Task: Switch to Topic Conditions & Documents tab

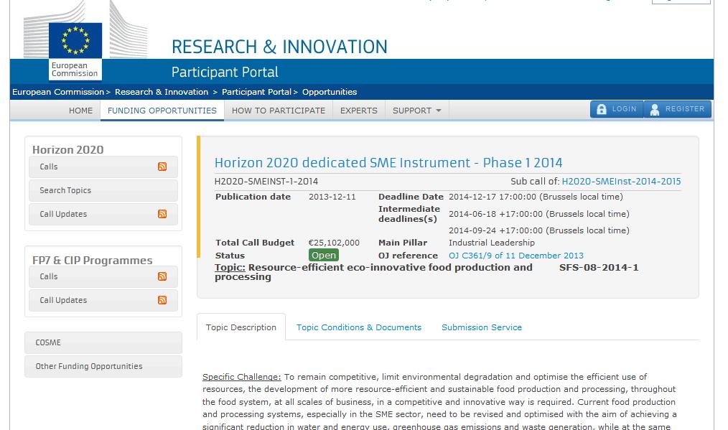Action: (x=359, y=327)
